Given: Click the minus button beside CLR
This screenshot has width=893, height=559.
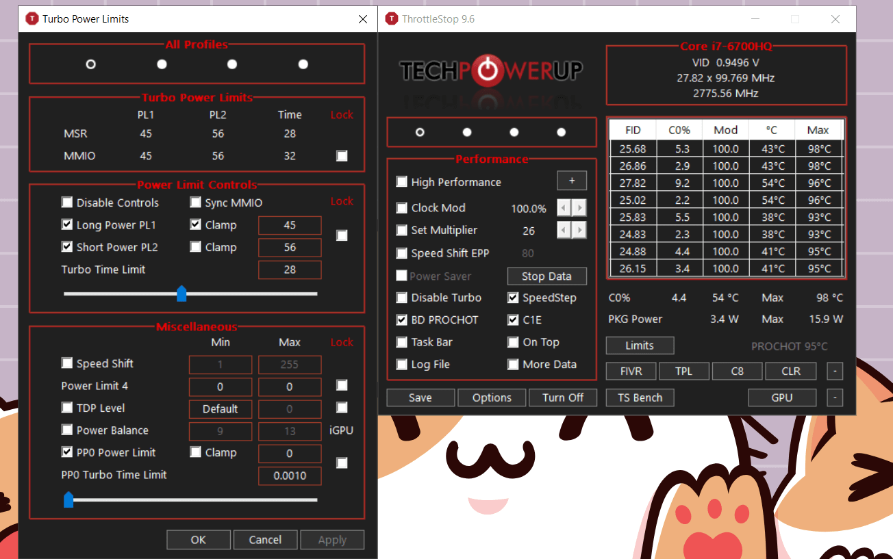Looking at the screenshot, I should pos(835,372).
